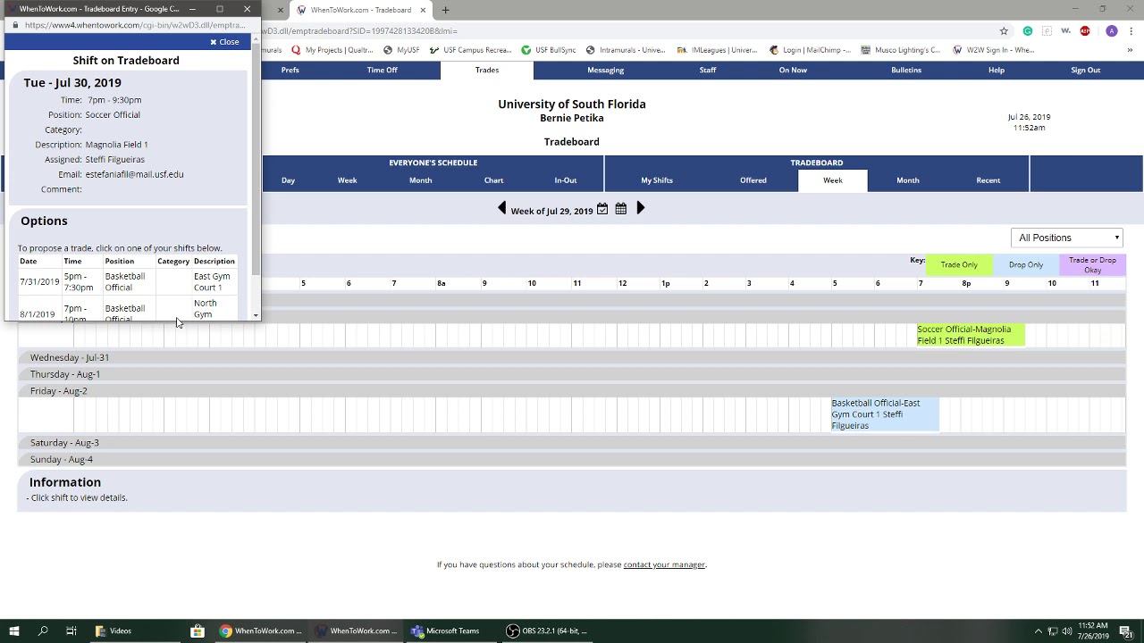Open the Messaging tab
The height and width of the screenshot is (643, 1144).
605,70
